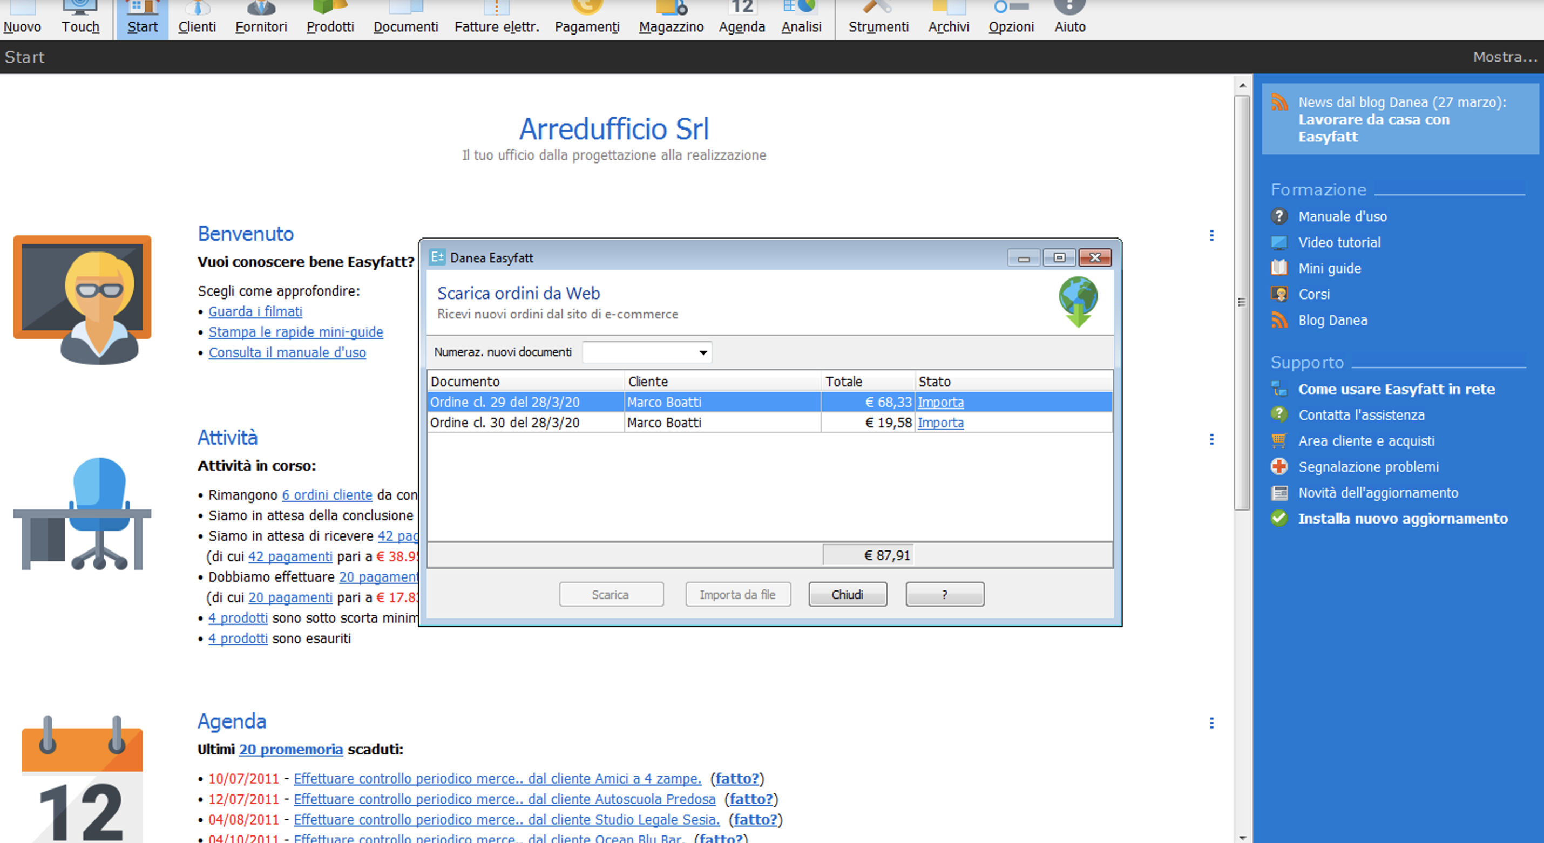Viewport: 1544px width, 843px height.
Task: Open Lavorare da casa con Easyfatt news
Action: click(x=1374, y=128)
